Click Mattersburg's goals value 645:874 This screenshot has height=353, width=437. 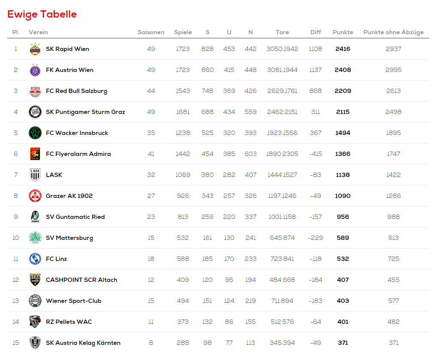(282, 238)
